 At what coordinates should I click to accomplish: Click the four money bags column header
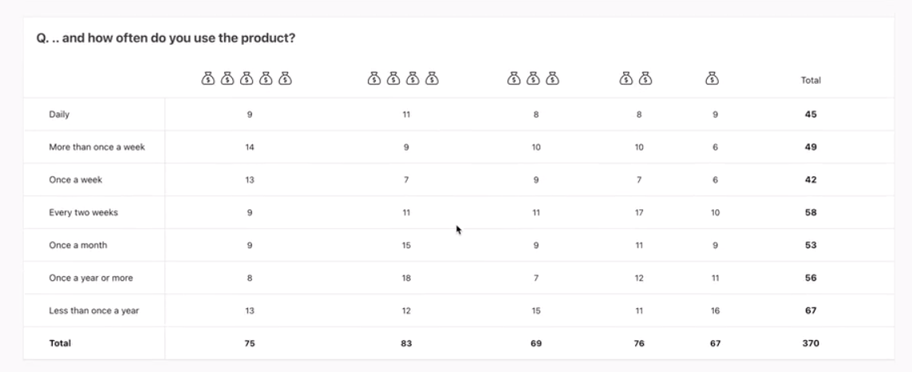(x=403, y=78)
